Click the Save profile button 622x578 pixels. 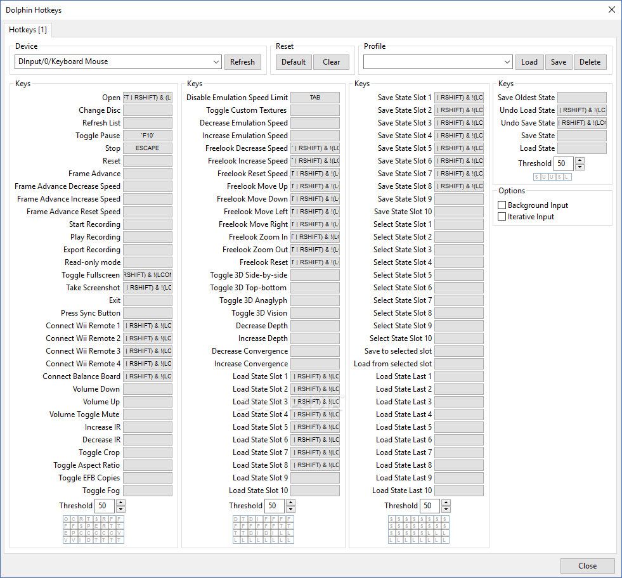559,62
